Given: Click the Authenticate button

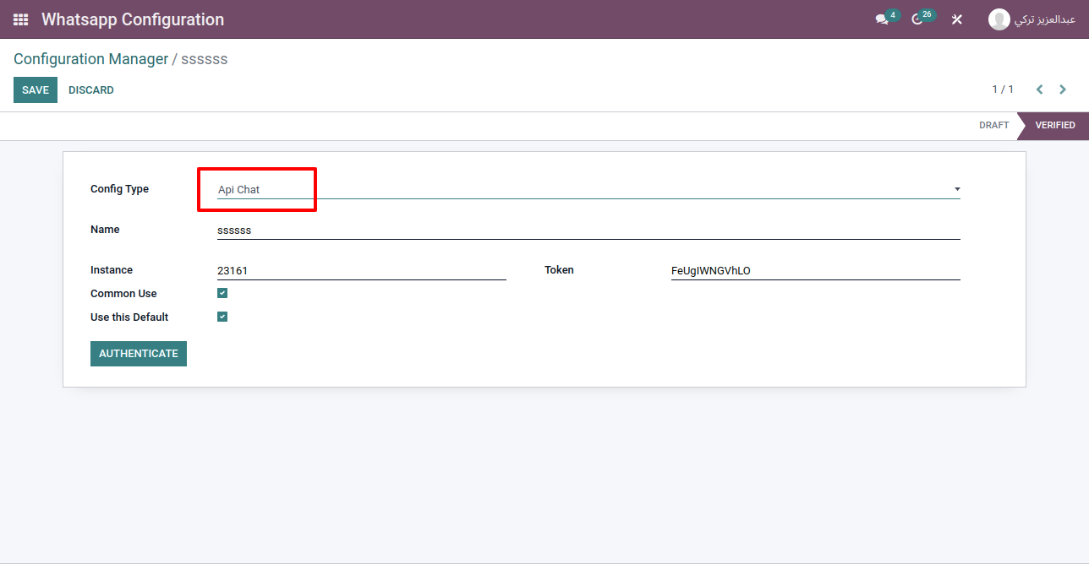Looking at the screenshot, I should point(139,354).
